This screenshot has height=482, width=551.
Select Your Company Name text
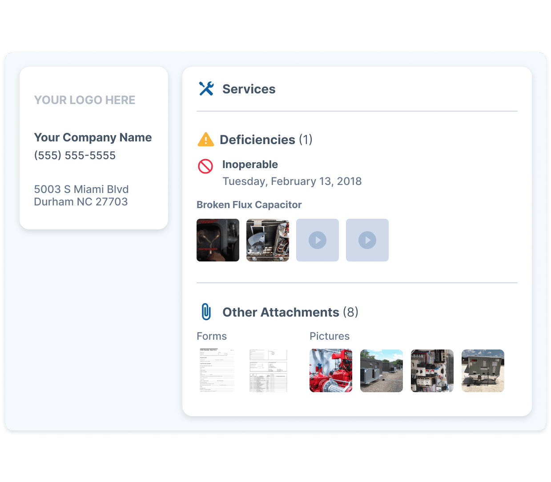[93, 137]
